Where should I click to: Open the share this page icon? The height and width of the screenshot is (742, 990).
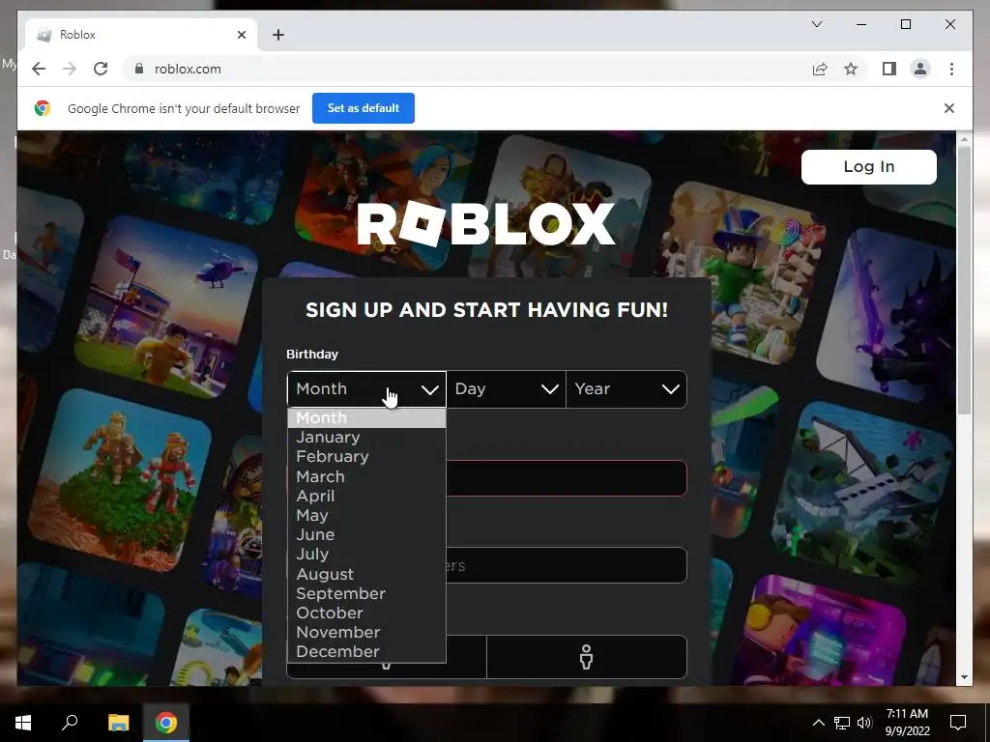(820, 69)
